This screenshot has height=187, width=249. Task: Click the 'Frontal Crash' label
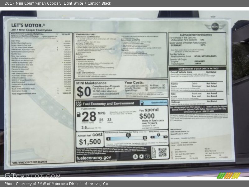175,85
